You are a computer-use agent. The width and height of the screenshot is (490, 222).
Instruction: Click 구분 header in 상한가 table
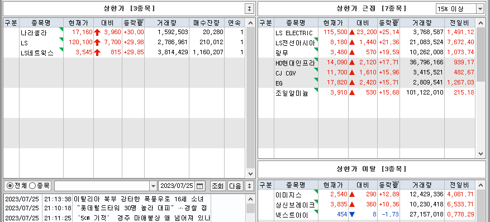pos(12,22)
